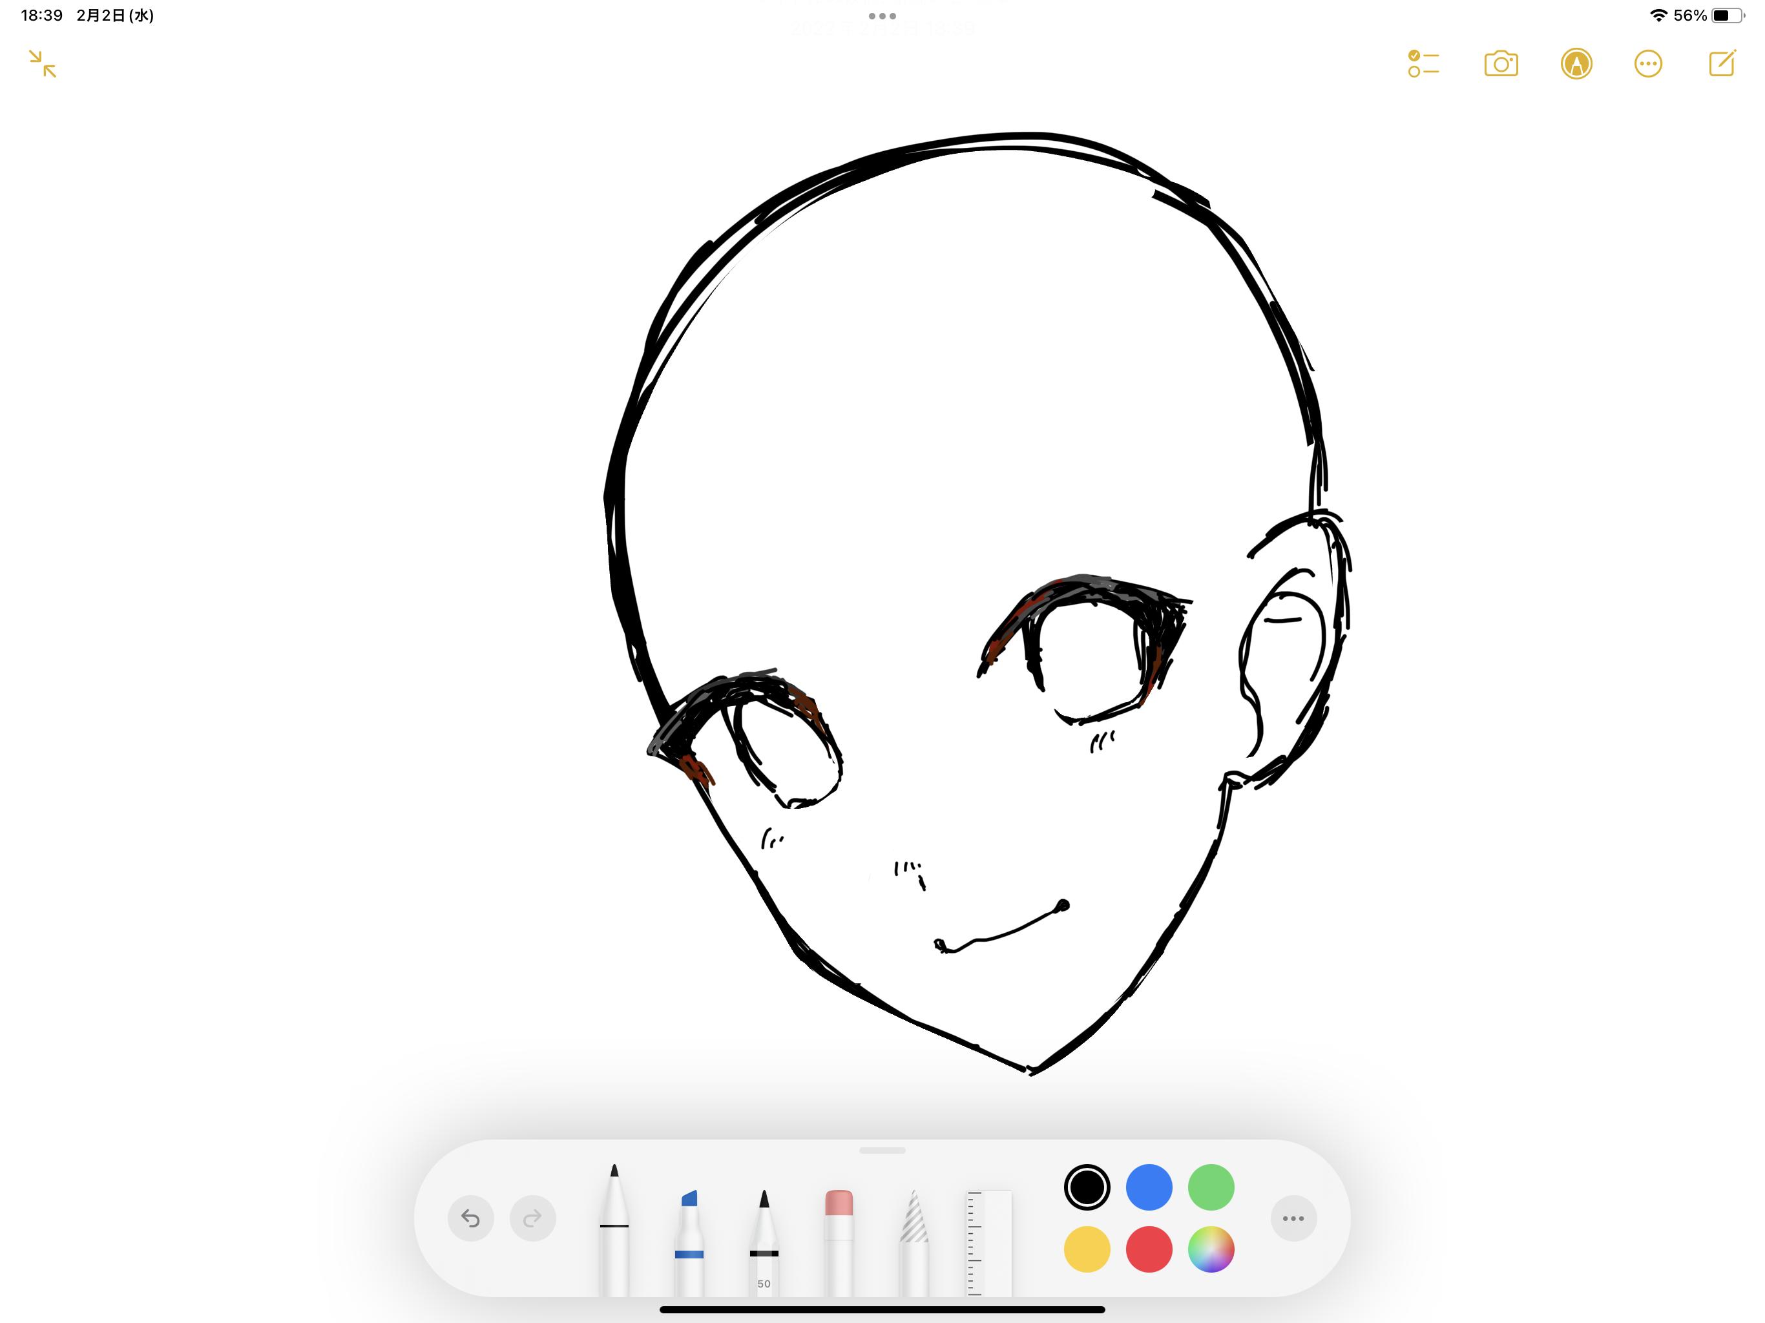1765x1323 pixels.
Task: Create a new note
Action: [1722, 64]
